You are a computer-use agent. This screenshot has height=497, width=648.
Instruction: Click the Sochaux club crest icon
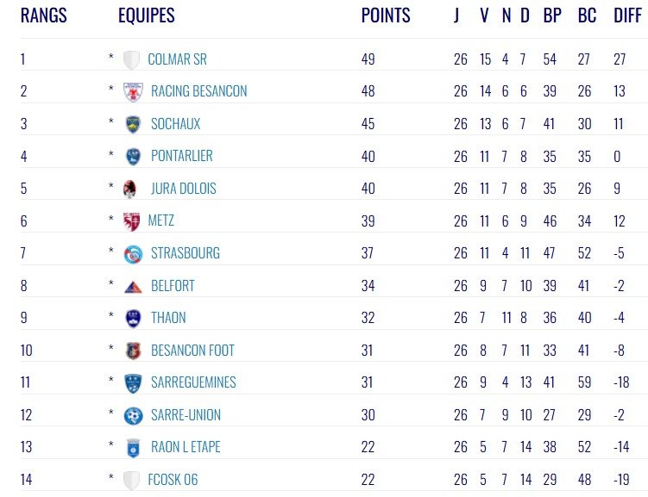[133, 124]
